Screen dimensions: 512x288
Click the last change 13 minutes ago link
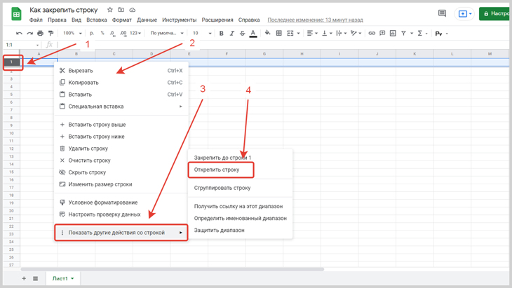(x=315, y=20)
